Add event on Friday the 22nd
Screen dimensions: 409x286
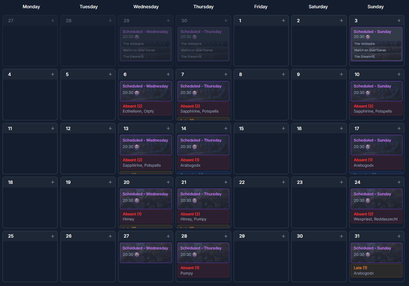pyautogui.click(x=283, y=182)
